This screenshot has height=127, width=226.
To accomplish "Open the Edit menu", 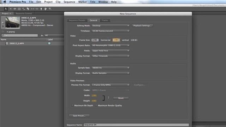I will (x=38, y=2).
